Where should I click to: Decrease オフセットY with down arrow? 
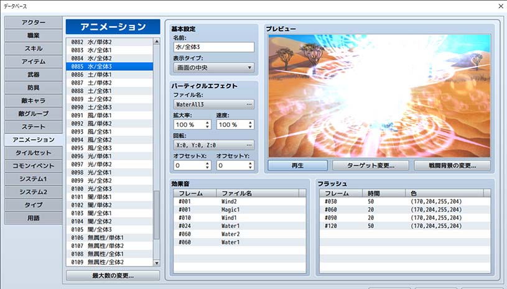250,168
